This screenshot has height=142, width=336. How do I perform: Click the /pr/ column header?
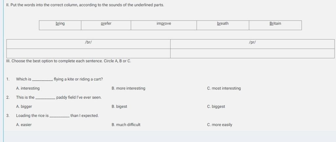click(x=252, y=42)
